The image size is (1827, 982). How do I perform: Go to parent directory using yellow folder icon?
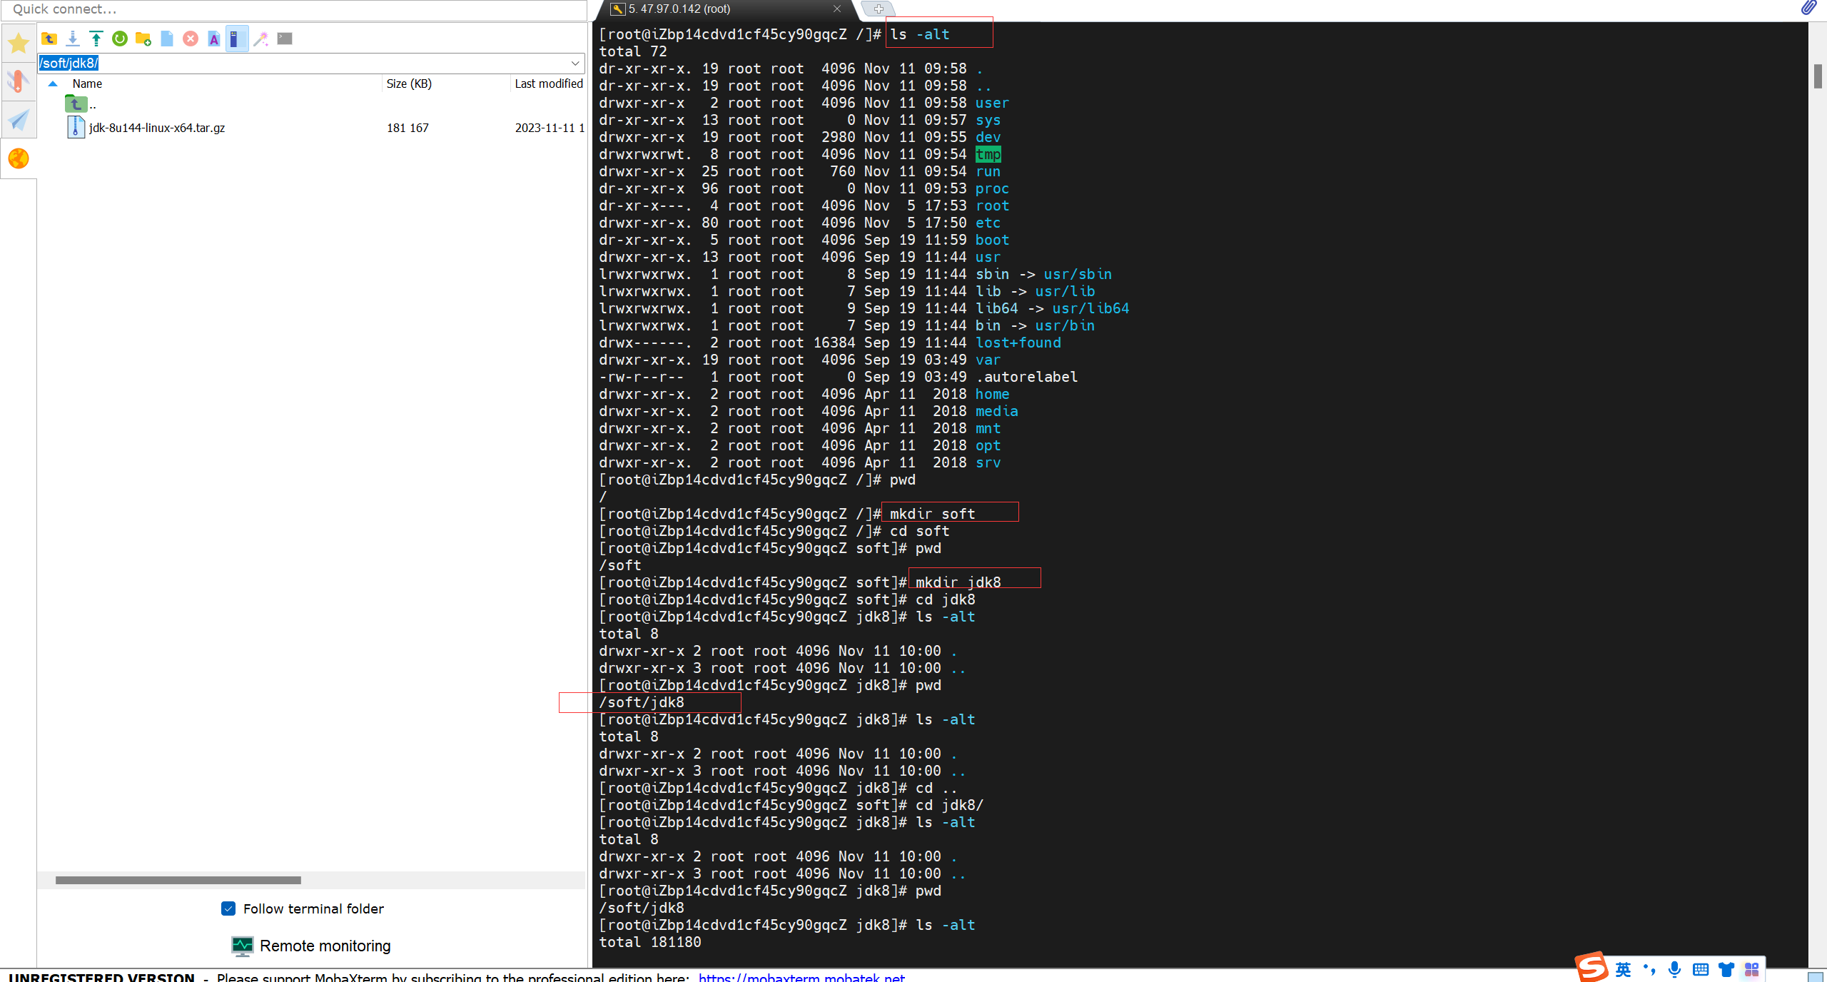coord(49,39)
